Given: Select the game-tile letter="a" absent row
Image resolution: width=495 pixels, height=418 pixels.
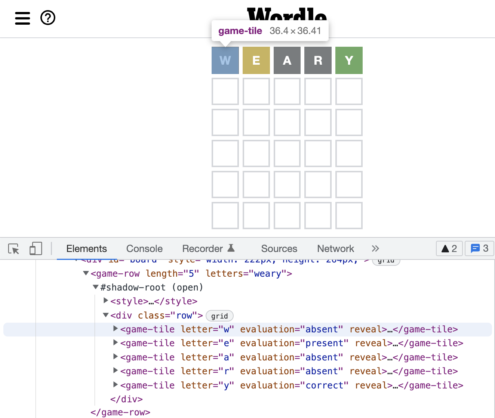Looking at the screenshot, I should tap(289, 357).
